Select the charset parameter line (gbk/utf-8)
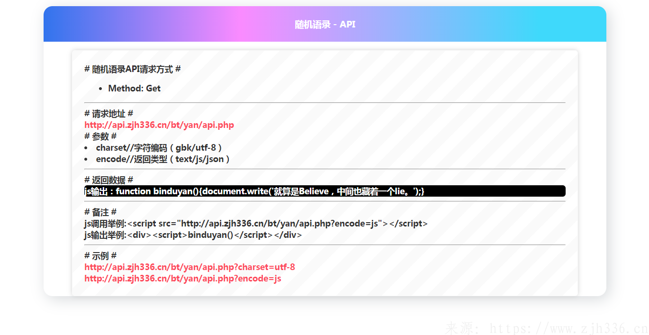 click(159, 148)
